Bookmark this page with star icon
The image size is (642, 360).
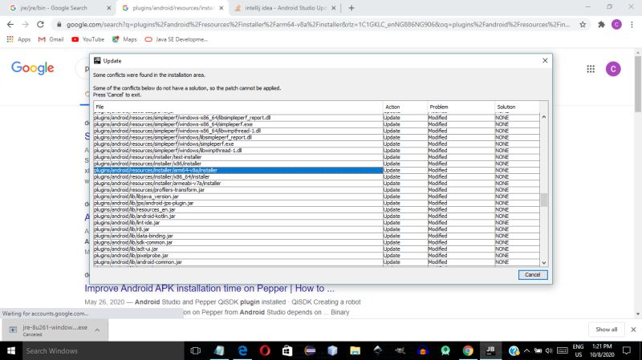583,25
